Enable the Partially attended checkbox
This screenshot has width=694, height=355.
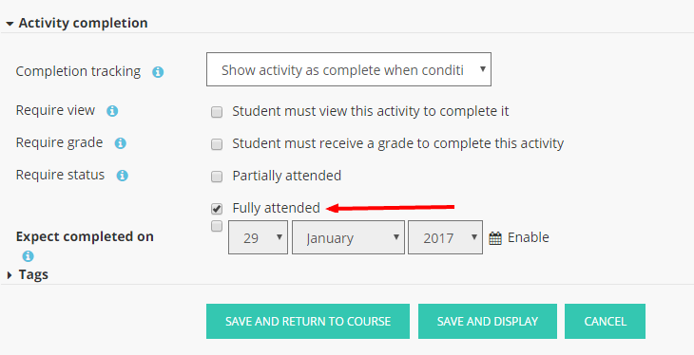pos(217,177)
